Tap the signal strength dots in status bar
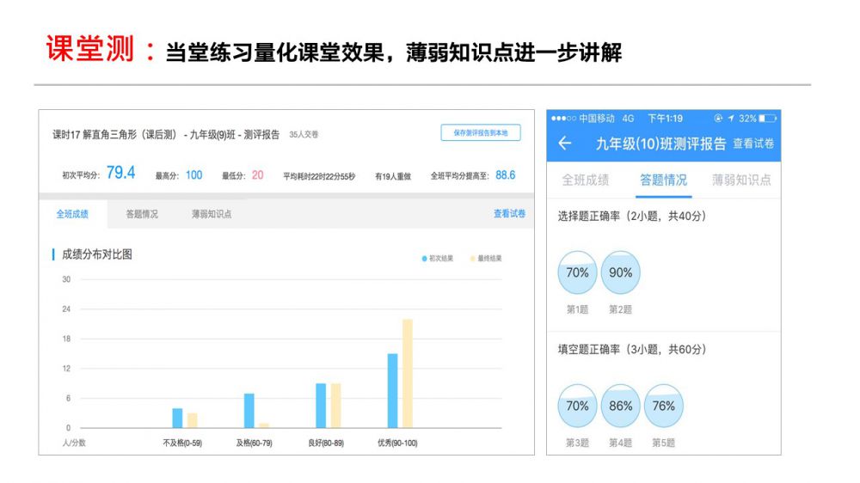Screen dimensions: 860x483 [562, 118]
